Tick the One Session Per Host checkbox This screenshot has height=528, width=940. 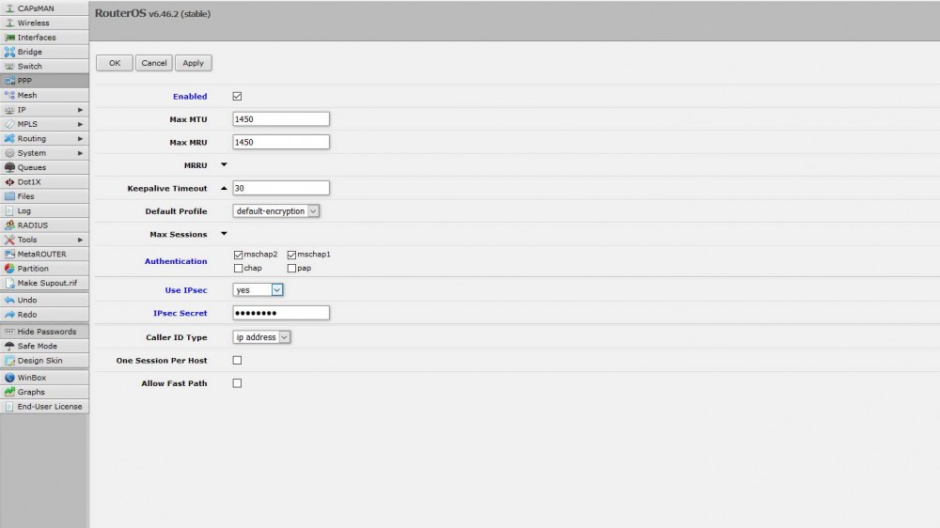(x=237, y=360)
